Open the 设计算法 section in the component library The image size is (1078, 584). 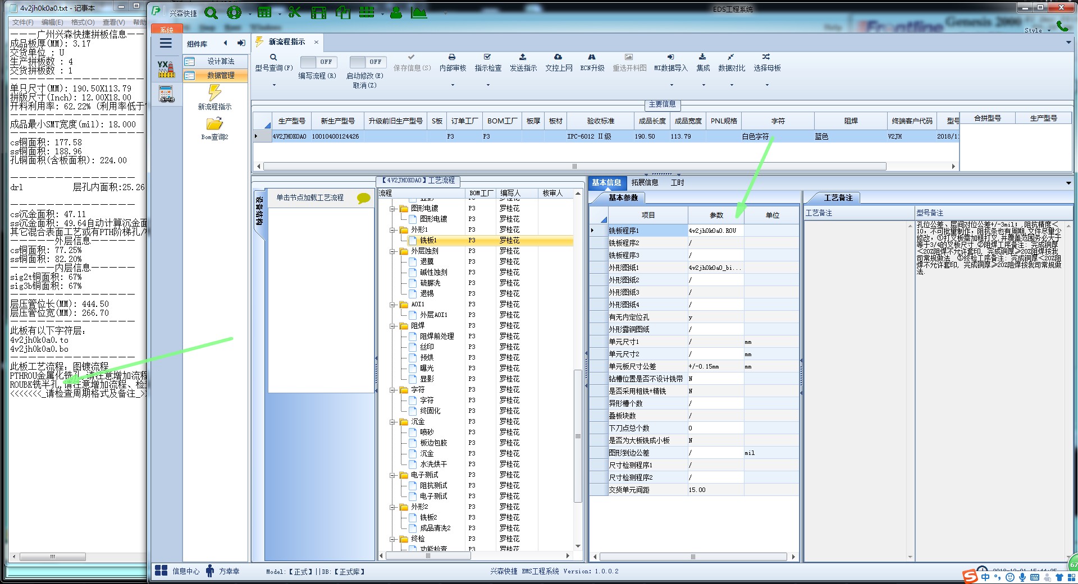tap(216, 61)
